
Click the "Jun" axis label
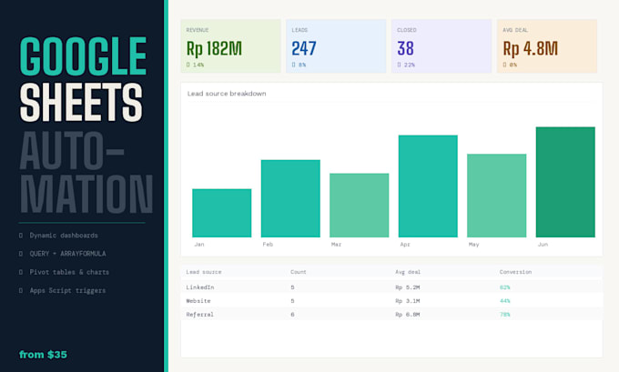(543, 245)
